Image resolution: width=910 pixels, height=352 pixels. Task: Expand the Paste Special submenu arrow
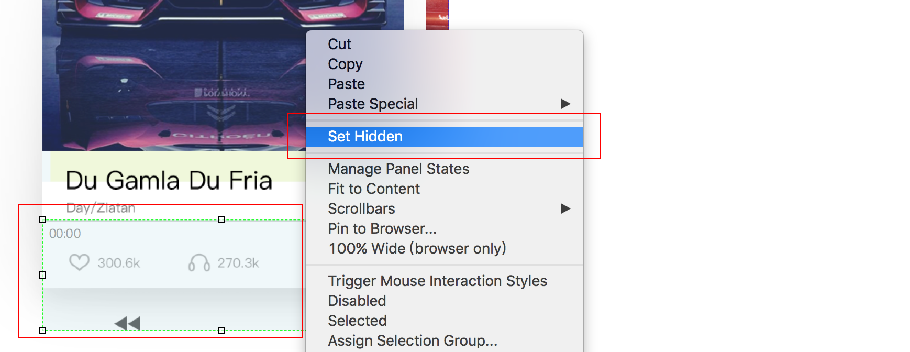[x=565, y=104]
